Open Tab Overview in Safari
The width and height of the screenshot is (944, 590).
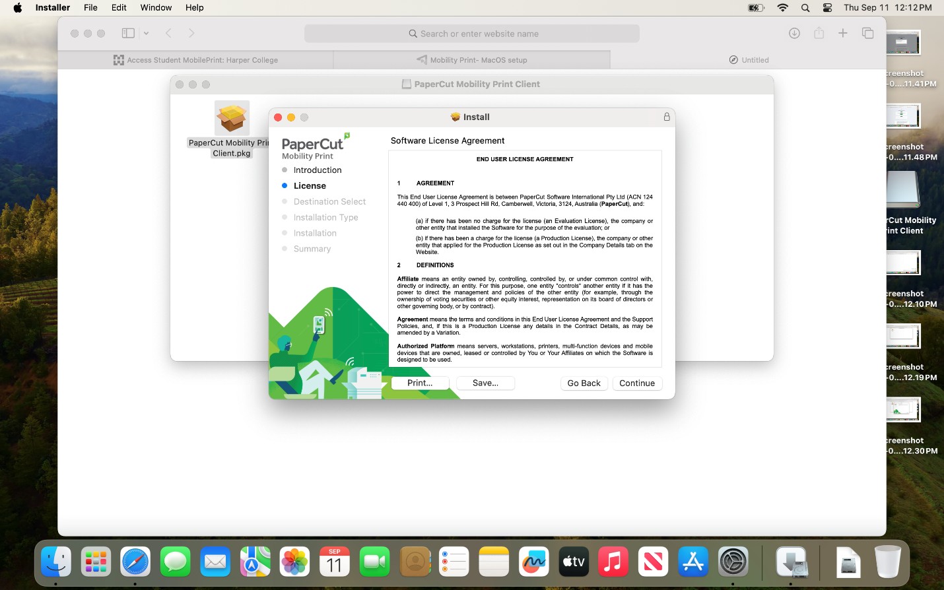868,32
